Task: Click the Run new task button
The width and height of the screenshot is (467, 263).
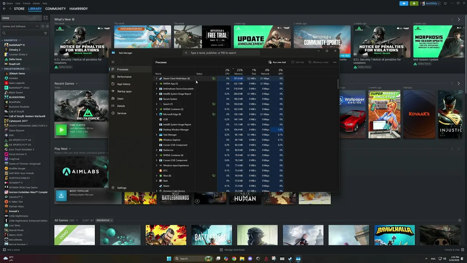Action: point(277,62)
